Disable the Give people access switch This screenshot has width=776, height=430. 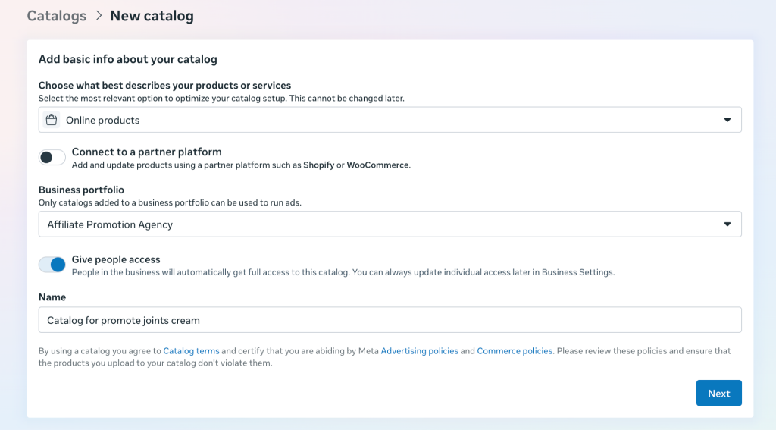point(52,265)
